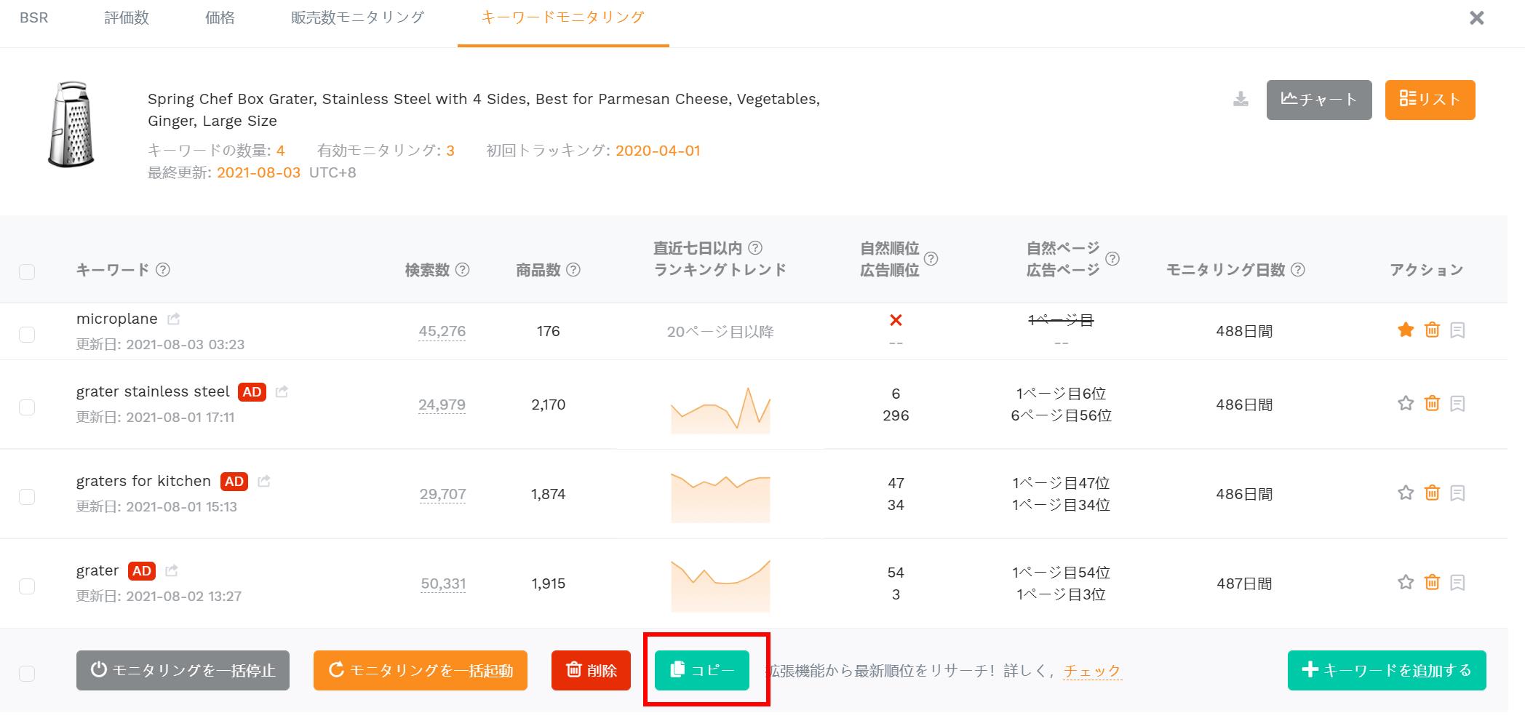The width and height of the screenshot is (1525, 721).
Task: Open the 価格 tab
Action: 220,17
